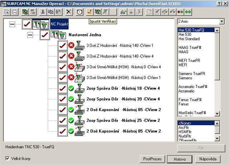Uncheck 3 Osé Z Hrubování CView 1 operation
Viewport: 229px width, 165px height.
point(63,46)
